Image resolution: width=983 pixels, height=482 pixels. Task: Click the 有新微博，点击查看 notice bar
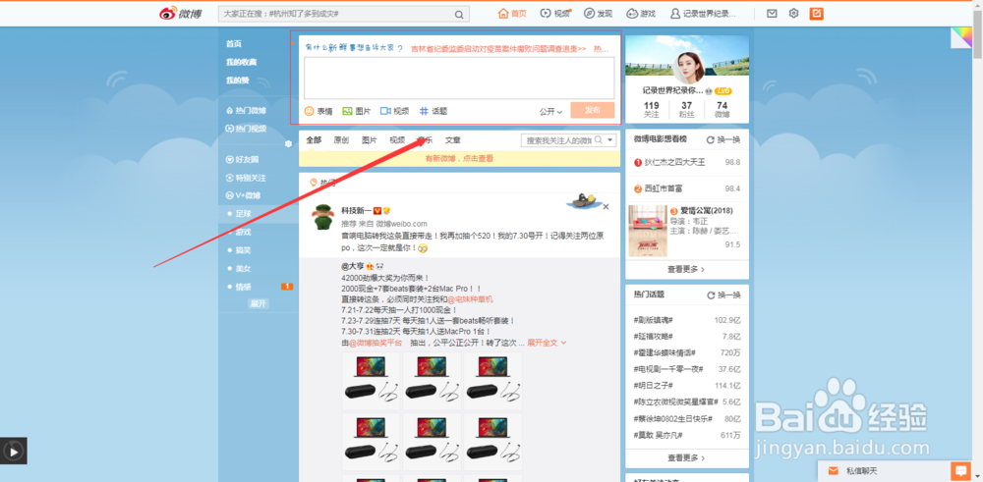[459, 158]
